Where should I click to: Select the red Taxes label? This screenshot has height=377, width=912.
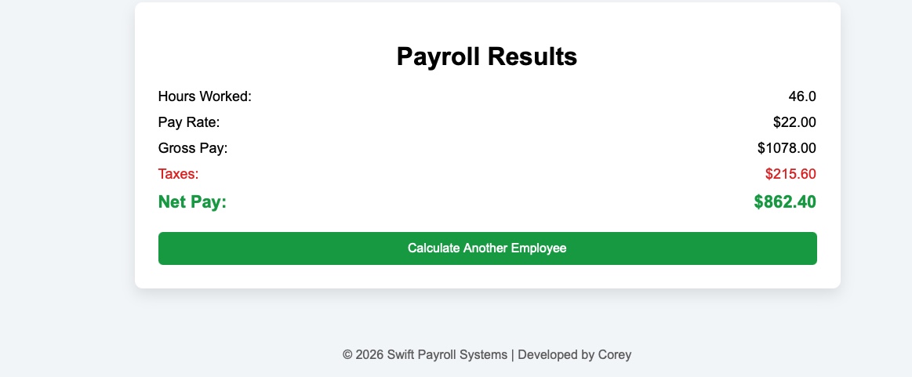[179, 173]
